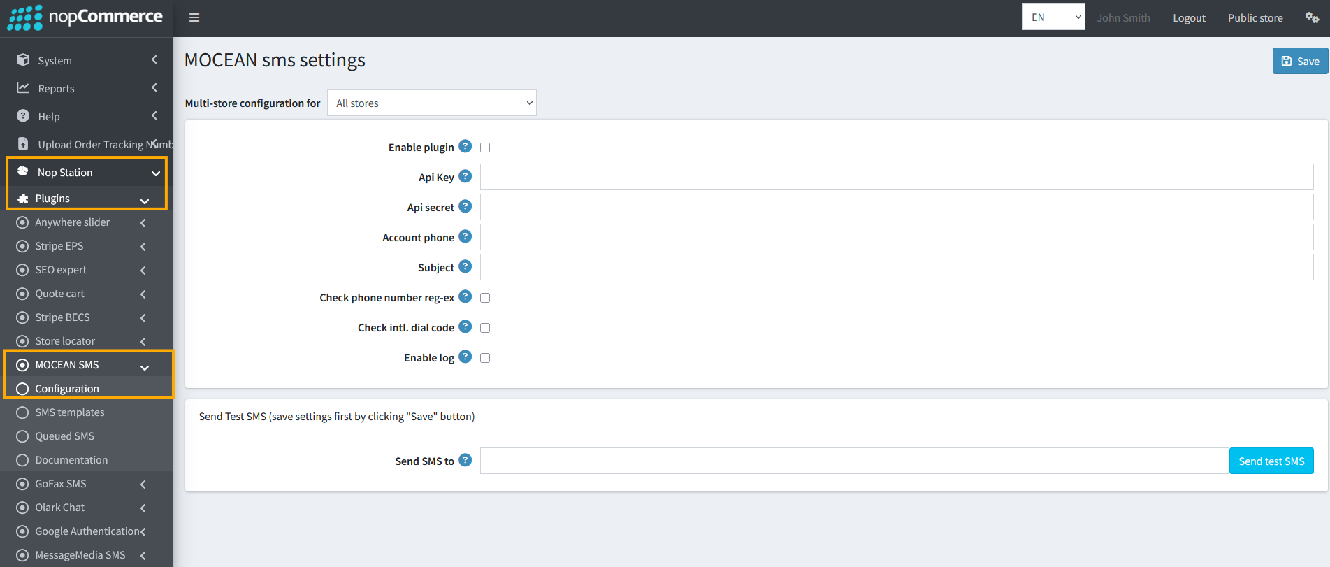The image size is (1330, 567).
Task: Click the Queued SMS circle icon
Action: [22, 436]
